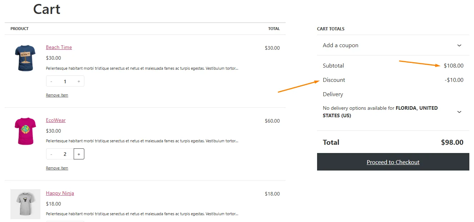The height and width of the screenshot is (222, 474).
Task: Open the EcoWear product link
Action: pyautogui.click(x=56, y=120)
